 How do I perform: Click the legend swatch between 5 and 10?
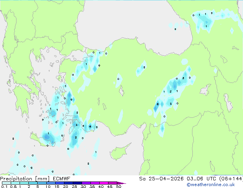tap(42, 183)
